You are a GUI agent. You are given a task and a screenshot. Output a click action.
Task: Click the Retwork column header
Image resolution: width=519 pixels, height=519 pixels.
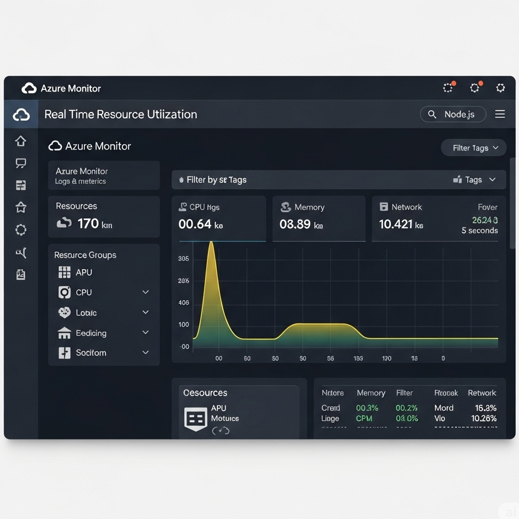[x=482, y=393]
